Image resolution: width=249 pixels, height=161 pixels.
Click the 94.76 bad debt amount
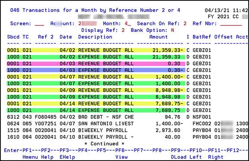(172, 117)
